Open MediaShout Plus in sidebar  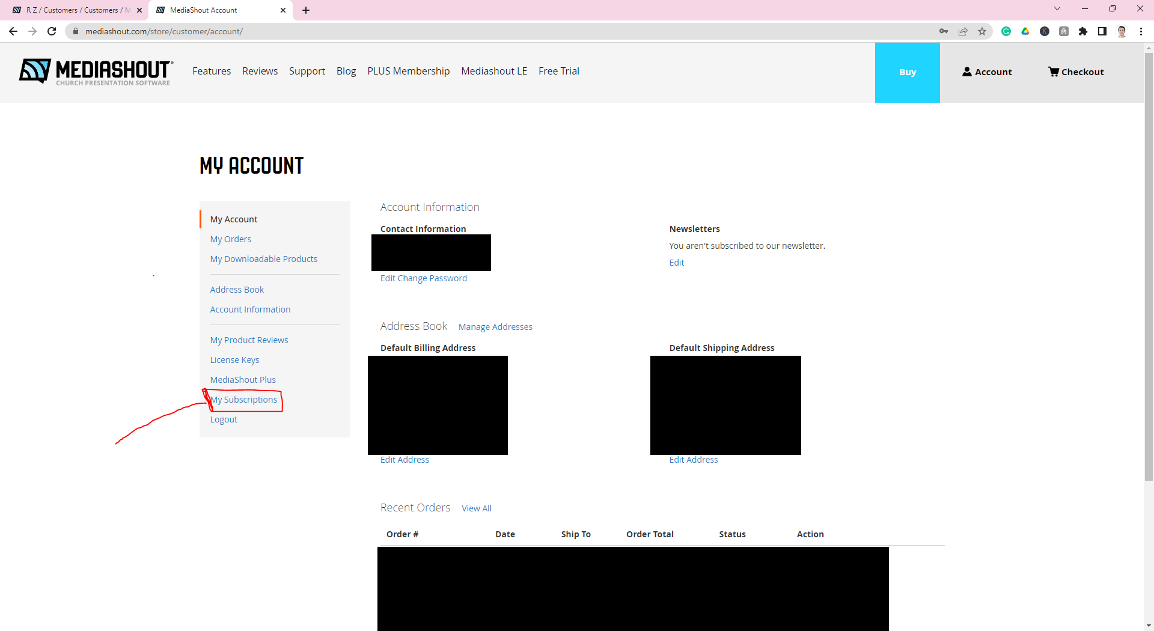click(x=243, y=380)
